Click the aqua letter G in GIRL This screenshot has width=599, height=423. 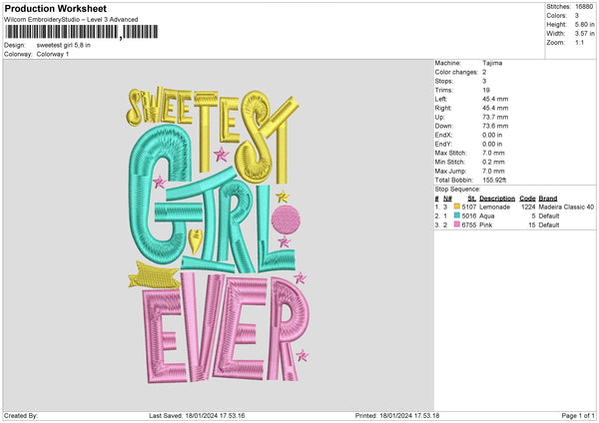click(162, 200)
